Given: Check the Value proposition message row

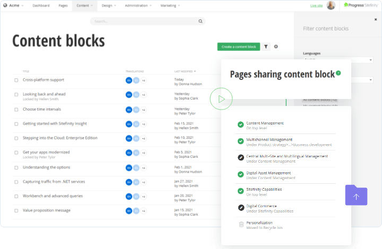Looking at the screenshot, I should click(16, 211).
